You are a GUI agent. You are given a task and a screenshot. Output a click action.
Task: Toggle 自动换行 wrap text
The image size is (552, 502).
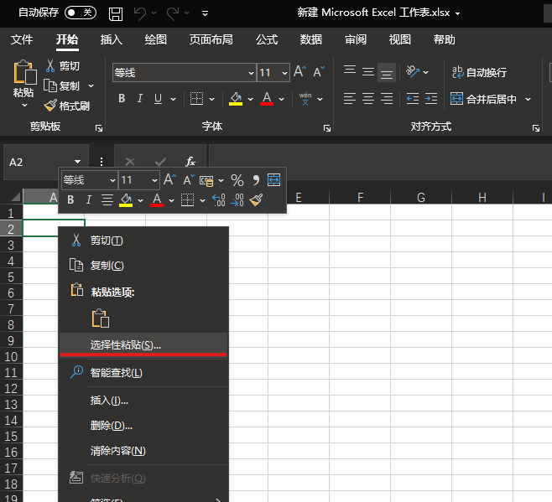point(479,72)
